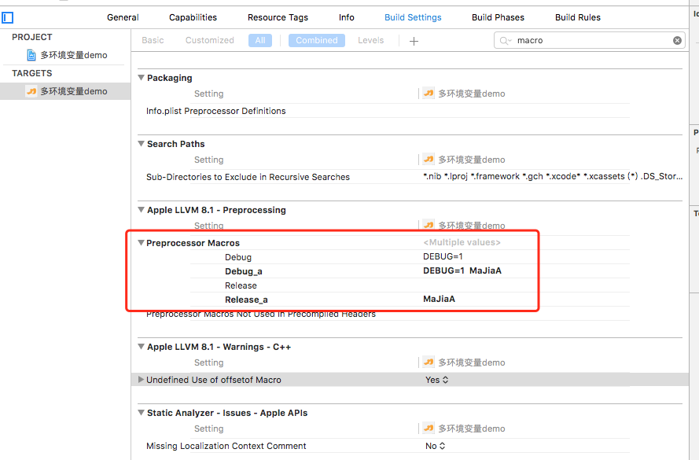The width and height of the screenshot is (699, 460).
Task: Clear the macro search field
Action: pyautogui.click(x=677, y=41)
